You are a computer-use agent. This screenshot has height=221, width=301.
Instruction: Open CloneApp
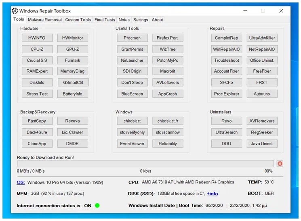coord(37,144)
